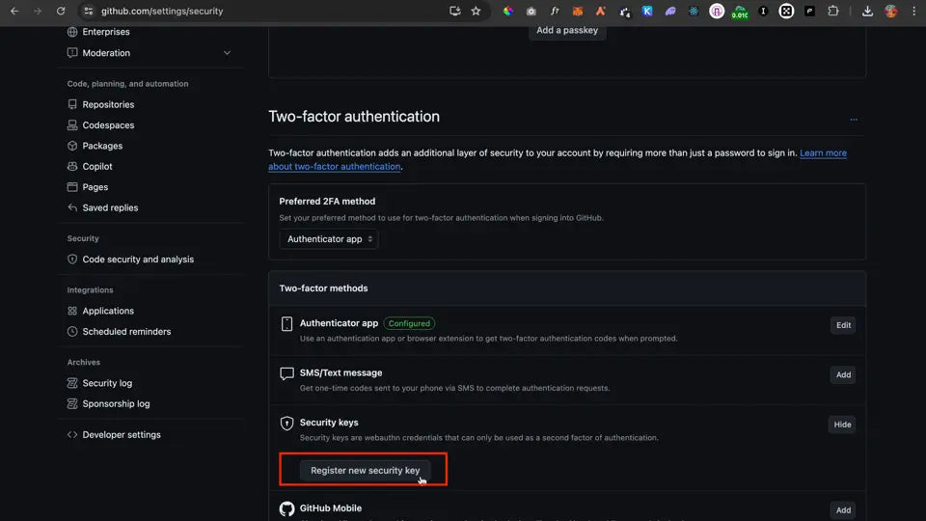The width and height of the screenshot is (926, 521).
Task: Click the Add a passkey button
Action: (x=567, y=30)
